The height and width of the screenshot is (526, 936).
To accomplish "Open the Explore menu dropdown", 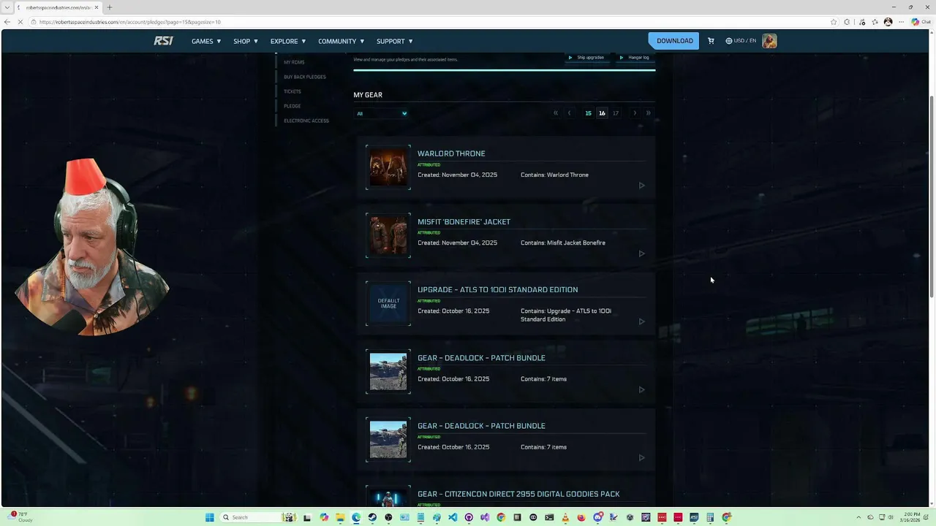I will (x=288, y=41).
